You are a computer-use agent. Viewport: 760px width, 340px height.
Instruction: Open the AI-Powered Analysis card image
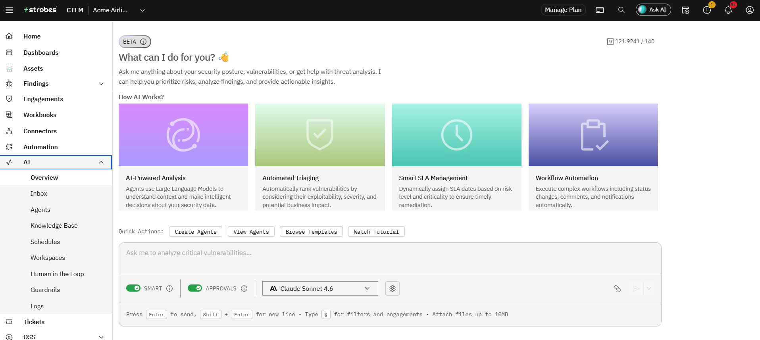pos(183,135)
